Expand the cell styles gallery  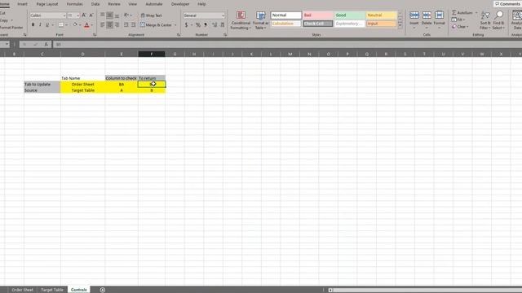[x=400, y=25]
